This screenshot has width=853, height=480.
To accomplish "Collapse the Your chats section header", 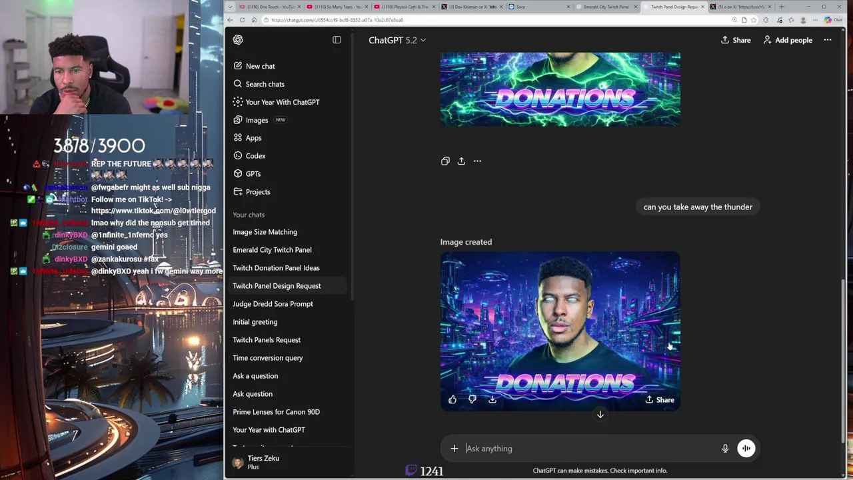I will [249, 215].
